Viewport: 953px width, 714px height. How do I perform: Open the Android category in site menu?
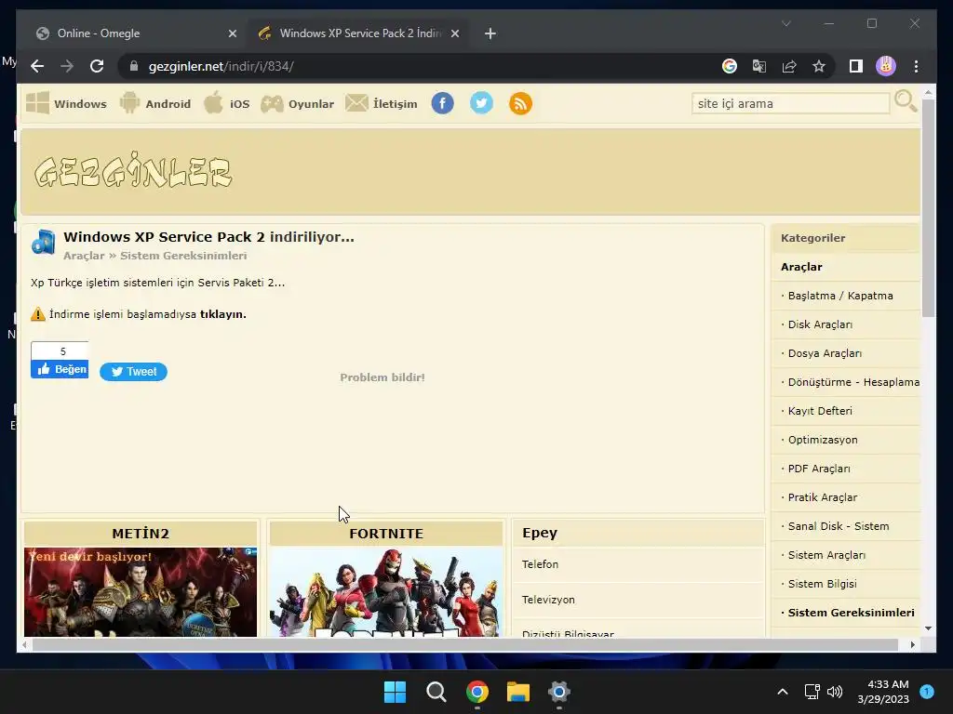click(155, 104)
